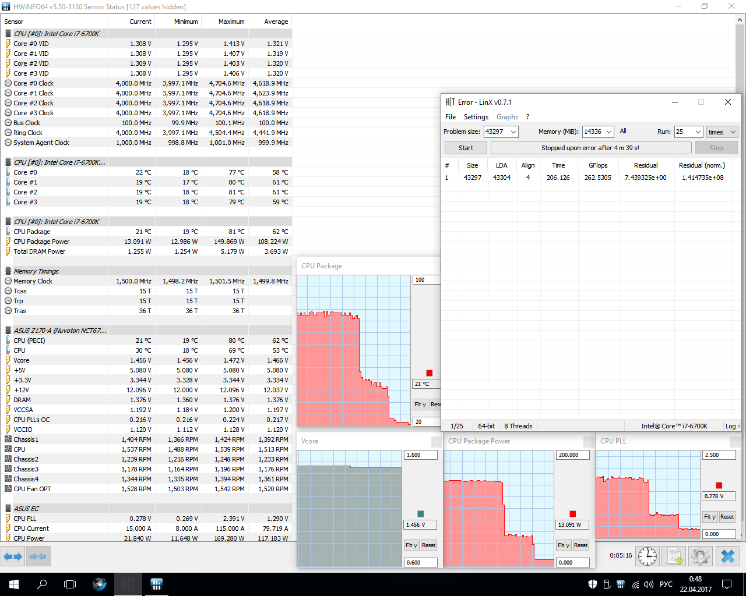
Task: Open the LinX File menu
Action: (x=451, y=117)
